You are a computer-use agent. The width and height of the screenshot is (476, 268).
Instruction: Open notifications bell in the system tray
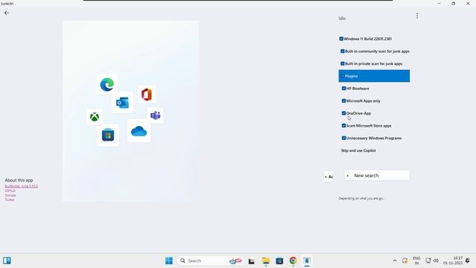[468, 261]
